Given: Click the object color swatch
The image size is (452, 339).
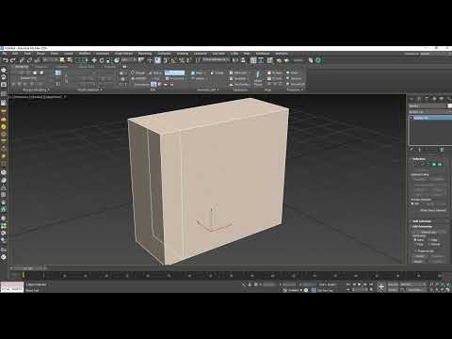Looking at the screenshot, I should coord(450,105).
